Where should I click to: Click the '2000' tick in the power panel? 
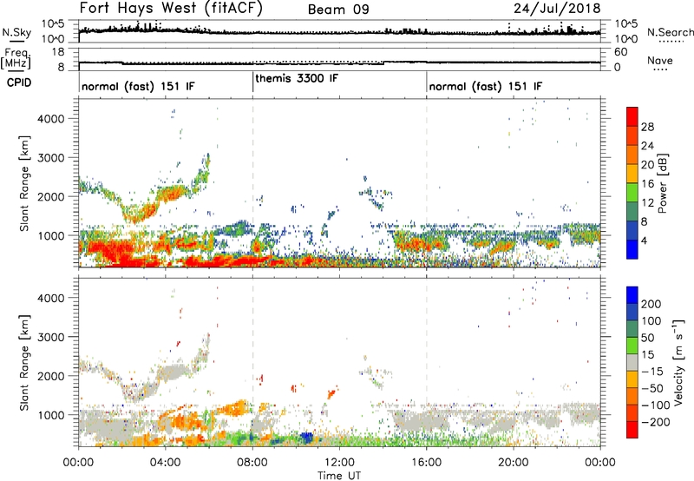click(x=51, y=196)
